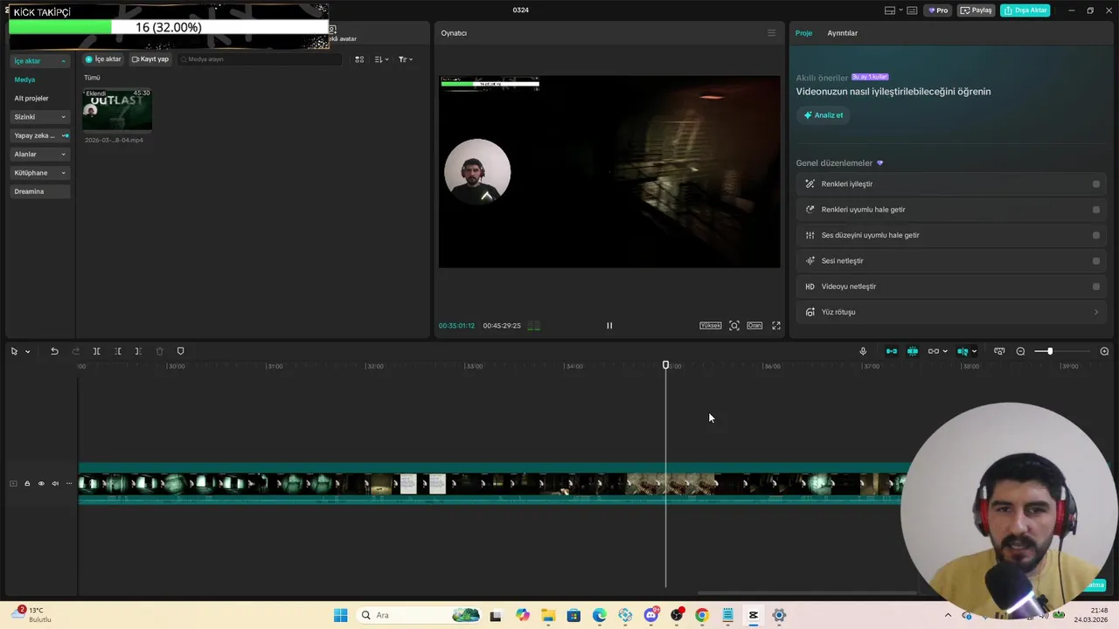Open the media sort dropdown
This screenshot has width=1119, height=629.
(381, 59)
